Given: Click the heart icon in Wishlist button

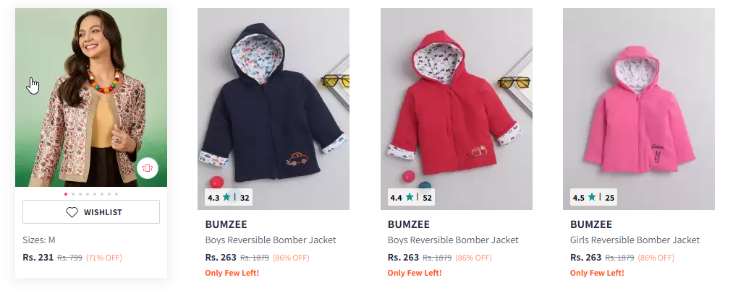Looking at the screenshot, I should pyautogui.click(x=72, y=212).
